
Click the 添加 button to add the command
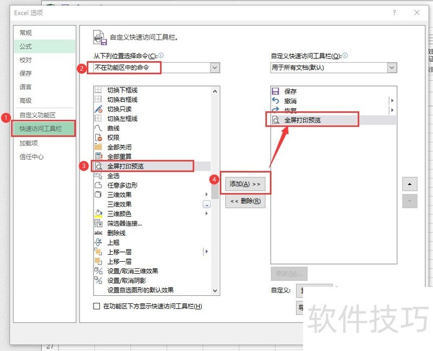click(x=245, y=183)
